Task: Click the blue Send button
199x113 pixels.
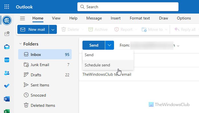Action: click(x=94, y=45)
